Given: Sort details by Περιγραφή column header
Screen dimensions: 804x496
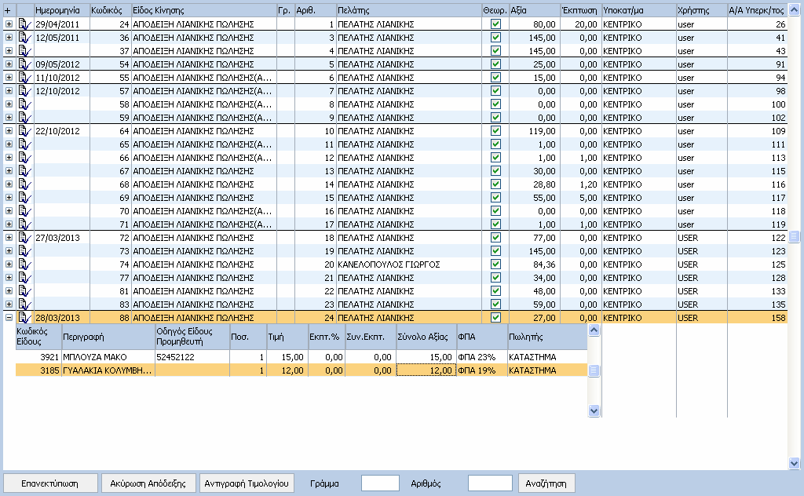Looking at the screenshot, I should point(108,337).
